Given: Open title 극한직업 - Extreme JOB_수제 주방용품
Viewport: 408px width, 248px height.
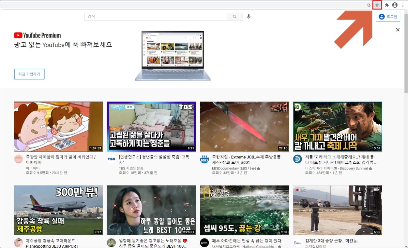Looking at the screenshot, I should click(246, 159).
